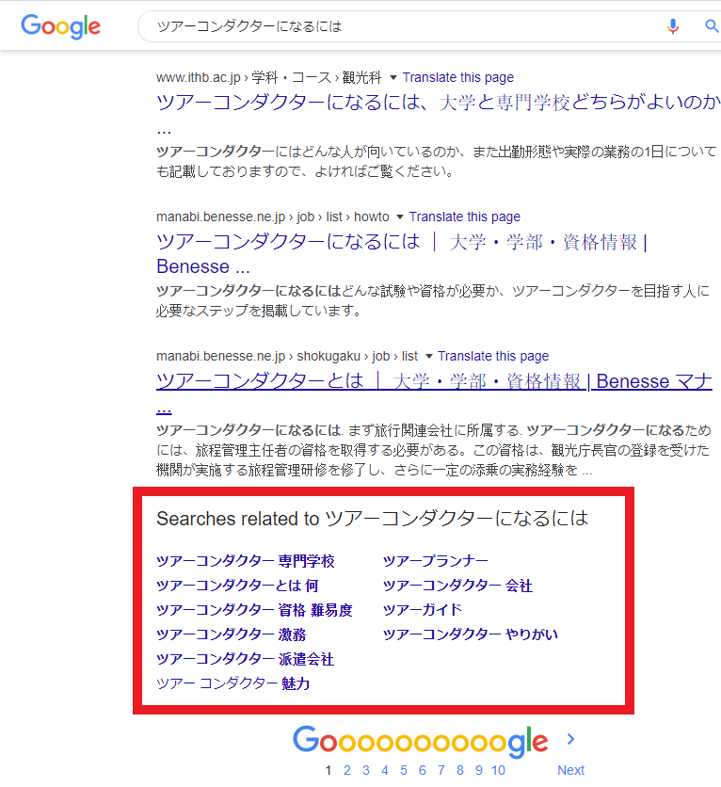
Task: Click 'Searches related to' heading text
Action: tap(372, 519)
